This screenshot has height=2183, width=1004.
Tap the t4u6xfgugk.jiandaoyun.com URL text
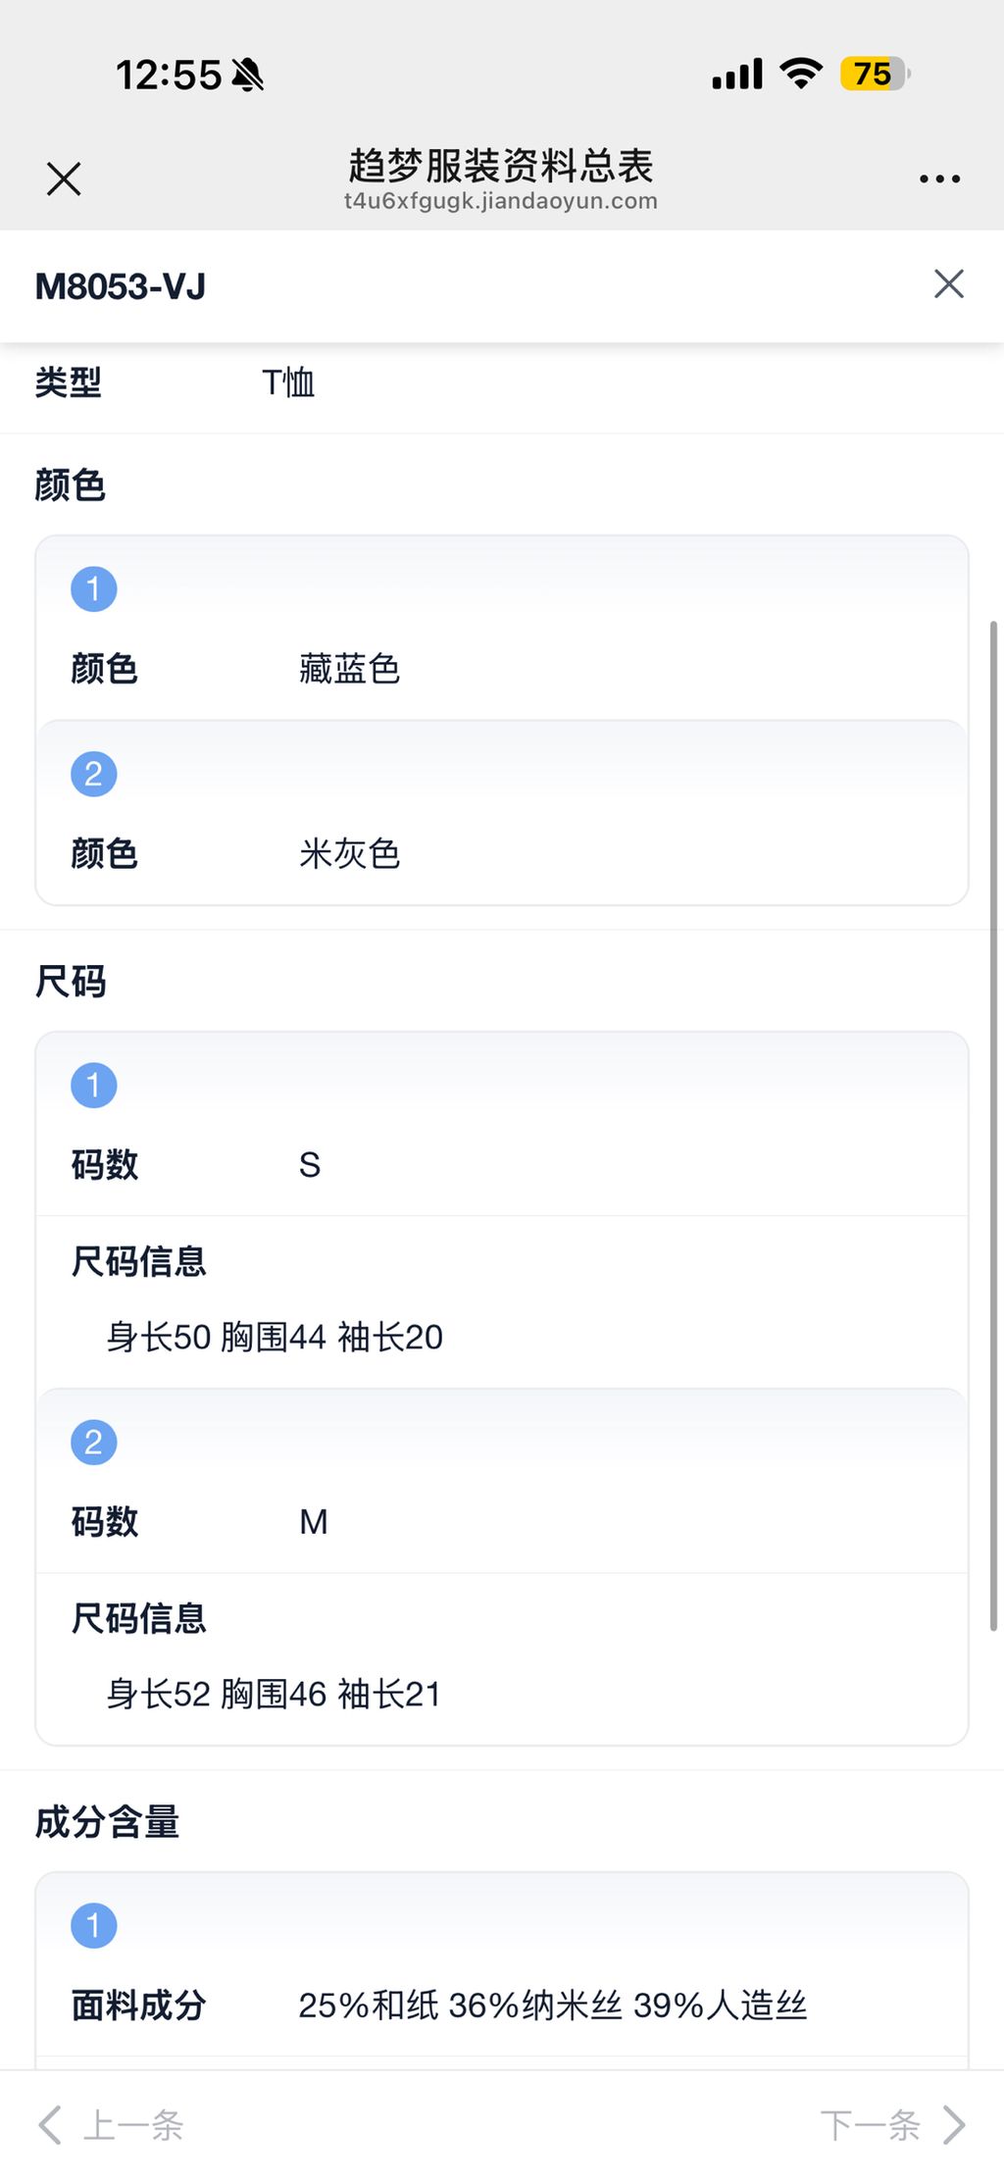pos(500,202)
